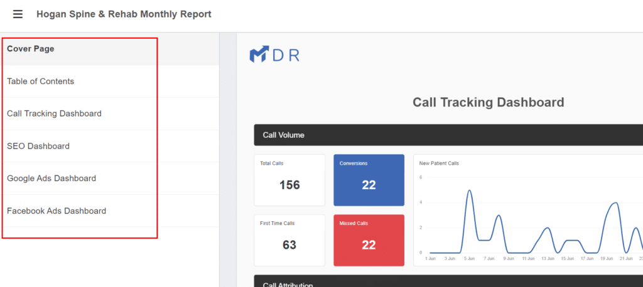The image size is (643, 287).
Task: Click the 19 Jun label on chart axis
Action: (607, 258)
